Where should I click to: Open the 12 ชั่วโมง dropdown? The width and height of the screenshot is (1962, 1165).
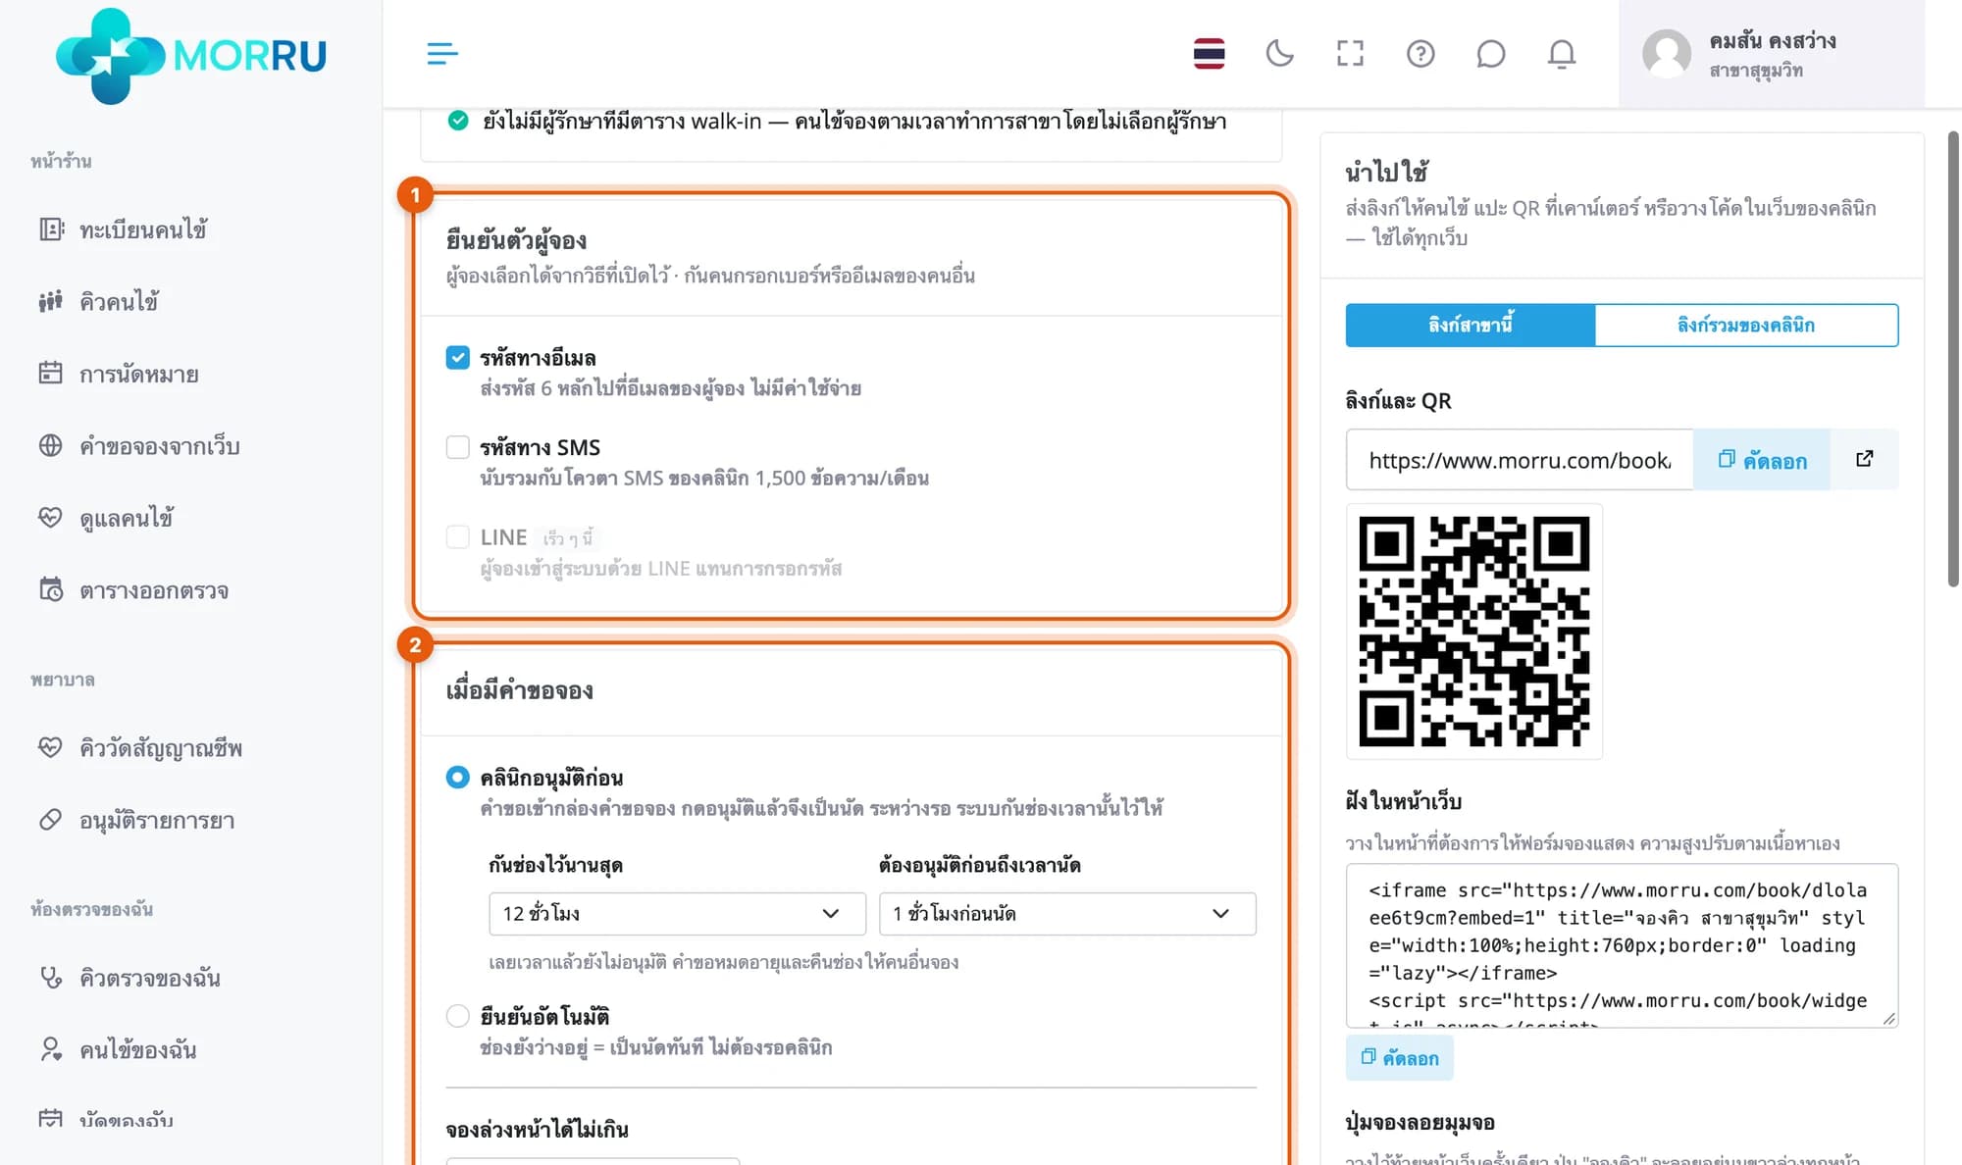click(x=677, y=913)
